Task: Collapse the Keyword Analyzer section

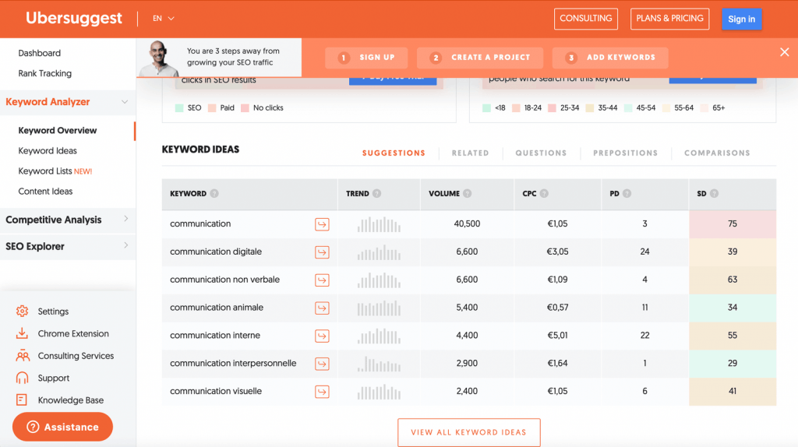Action: tap(125, 102)
